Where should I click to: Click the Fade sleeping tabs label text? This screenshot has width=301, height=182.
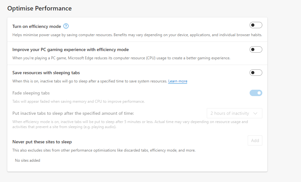31,93
